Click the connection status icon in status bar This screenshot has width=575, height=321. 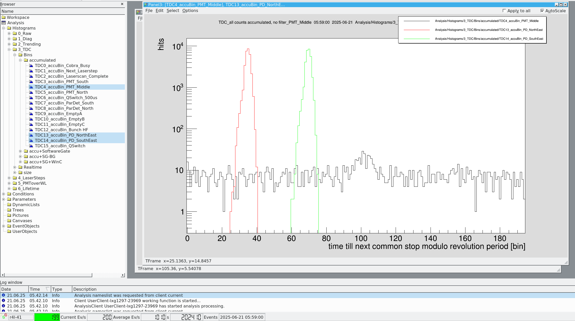click(x=4, y=317)
